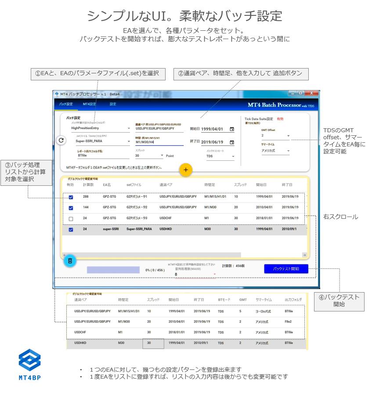This screenshot has width=372, height=398.
Task: Click the setファイル column header
Action: (x=134, y=185)
